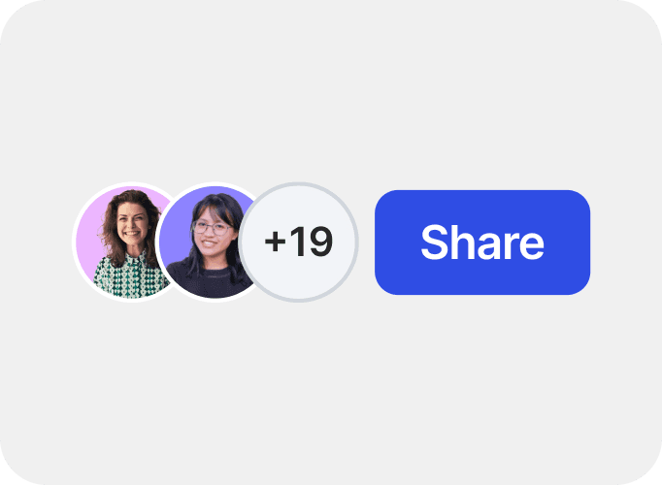
Task: Open sharing dialog via Share
Action: point(482,242)
